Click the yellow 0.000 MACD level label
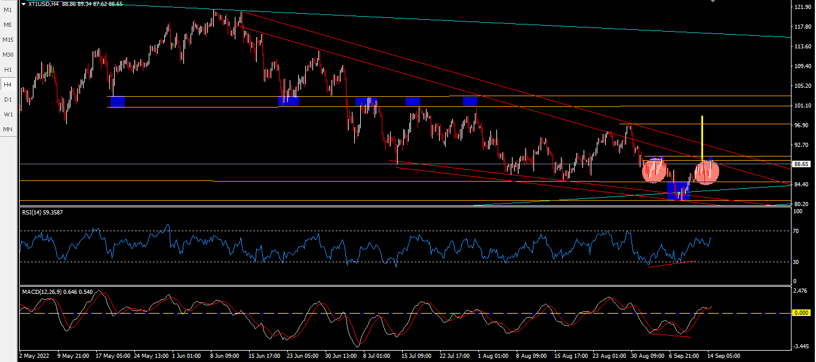Viewport: 816px width, 362px height. pyautogui.click(x=800, y=312)
